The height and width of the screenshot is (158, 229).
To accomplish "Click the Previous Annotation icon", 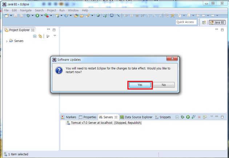I will [x=189, y=16].
